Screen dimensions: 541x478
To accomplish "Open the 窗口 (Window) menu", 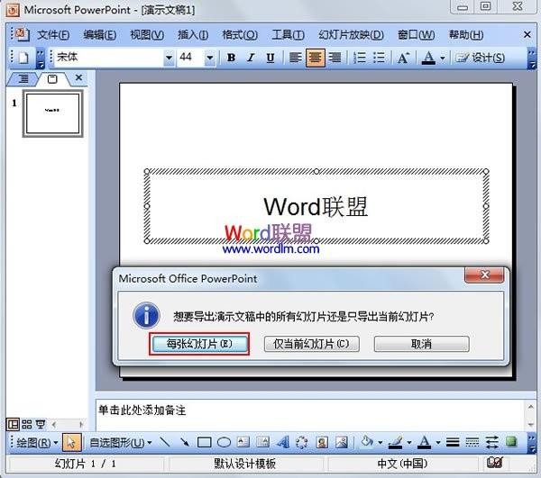I will click(x=416, y=35).
